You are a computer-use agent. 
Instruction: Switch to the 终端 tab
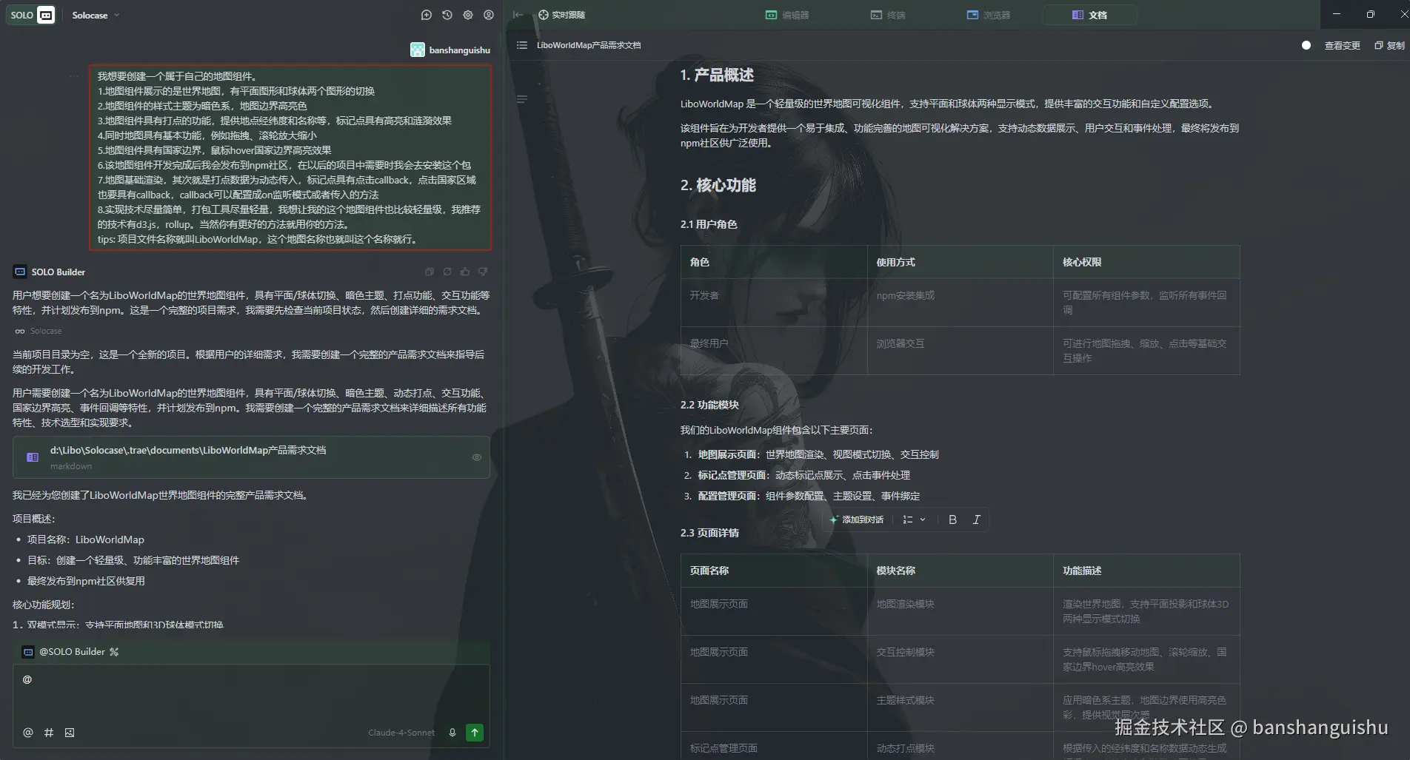(888, 15)
